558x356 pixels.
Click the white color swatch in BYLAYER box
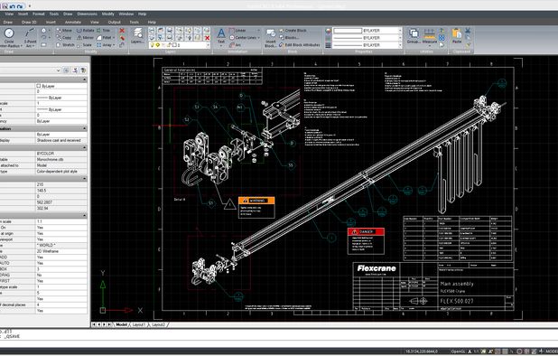point(348,31)
